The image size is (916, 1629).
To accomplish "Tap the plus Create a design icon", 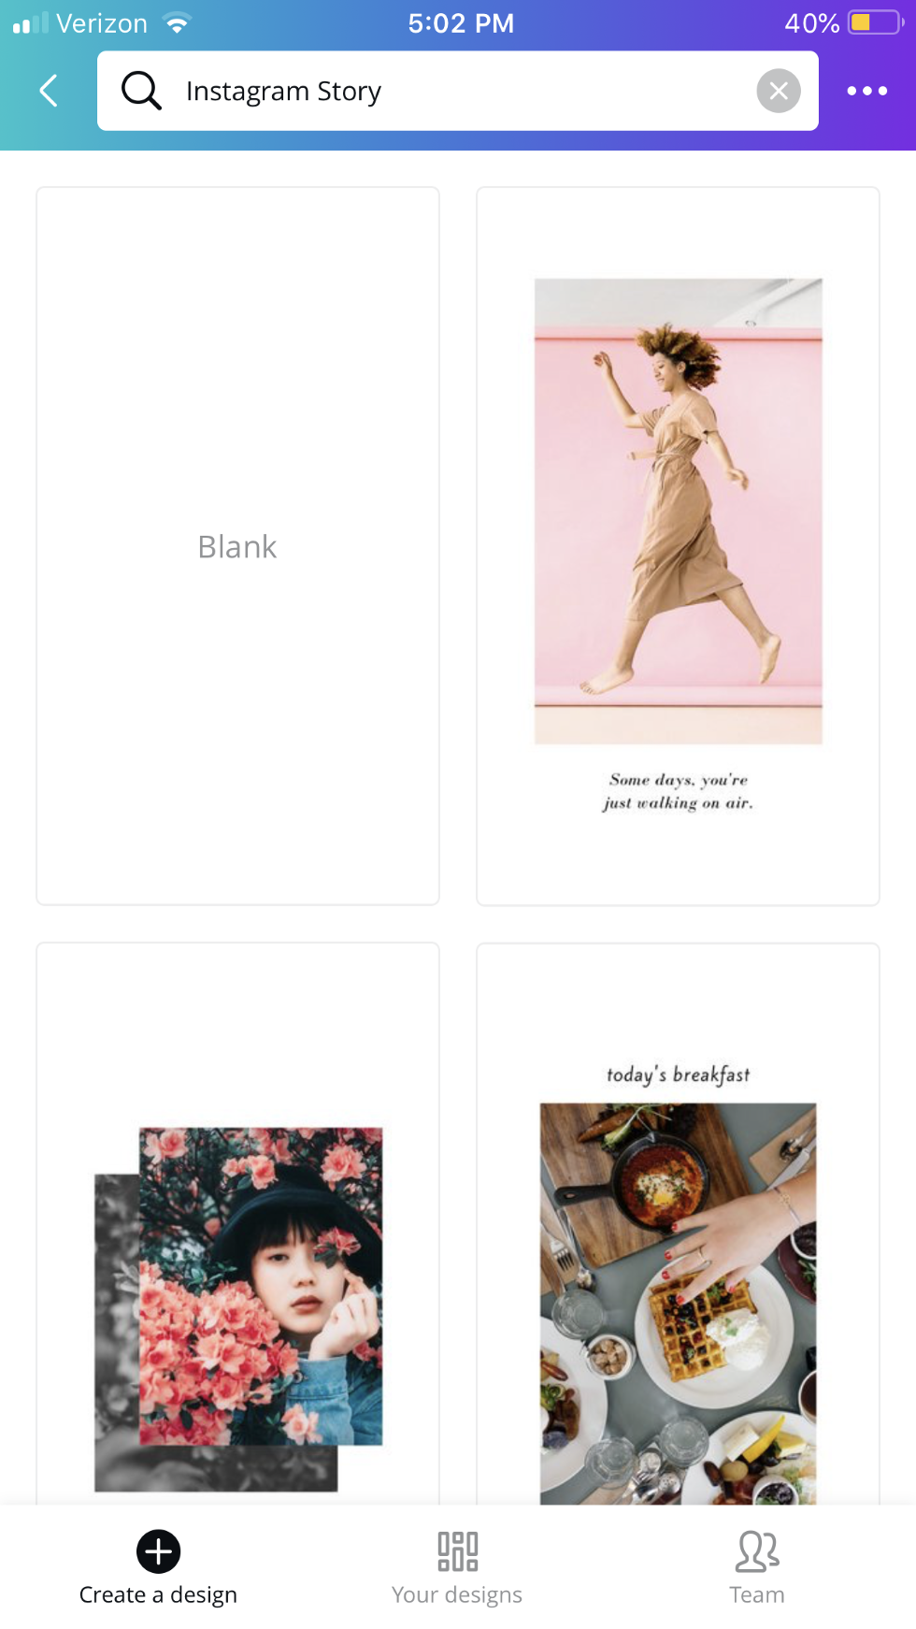I will [159, 1551].
